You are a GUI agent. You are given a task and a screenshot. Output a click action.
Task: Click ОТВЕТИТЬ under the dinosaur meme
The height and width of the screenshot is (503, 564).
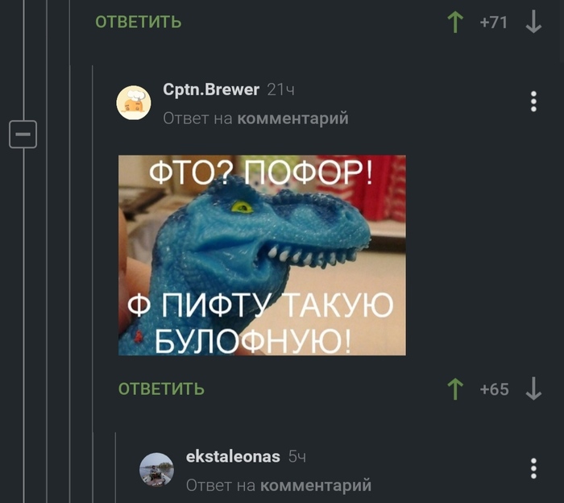pyautogui.click(x=161, y=389)
